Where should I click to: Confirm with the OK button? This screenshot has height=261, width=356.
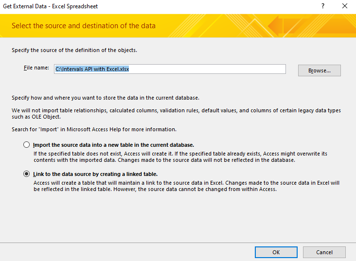[276, 252]
